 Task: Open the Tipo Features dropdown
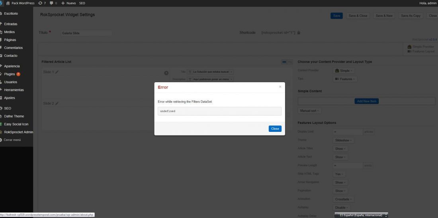coord(345,79)
